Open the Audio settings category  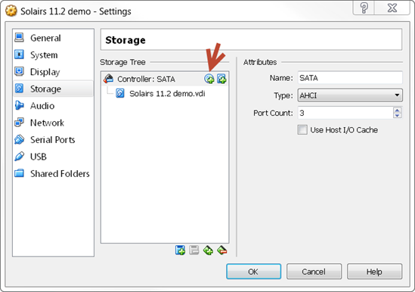pyautogui.click(x=53, y=106)
